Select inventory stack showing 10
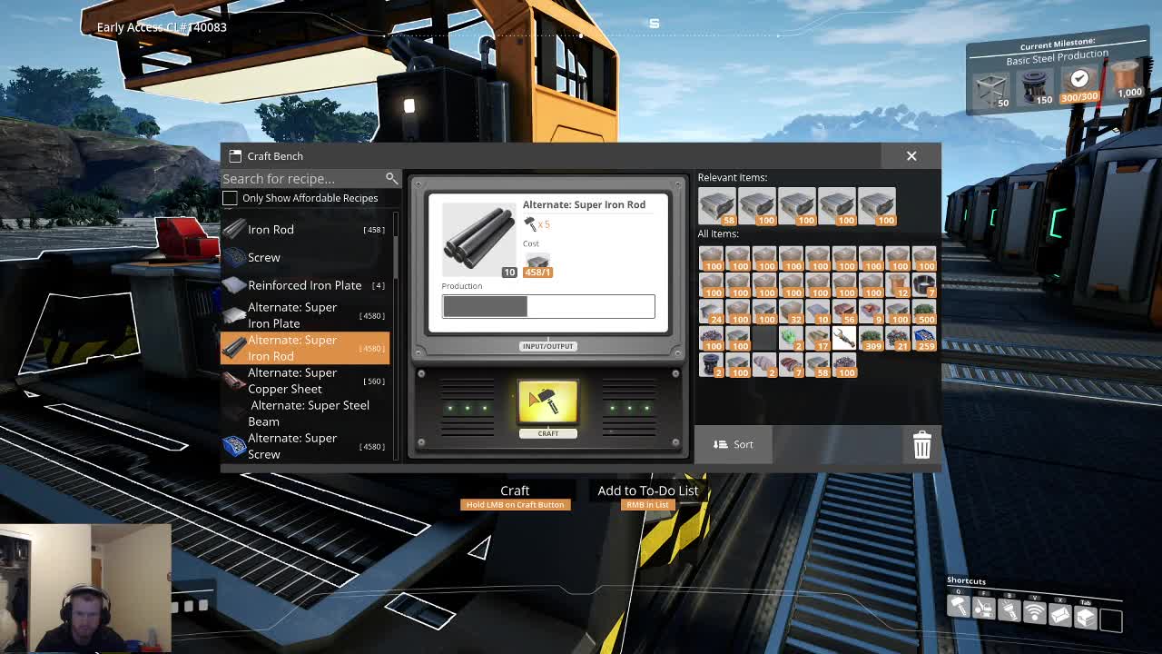This screenshot has height=654, width=1162. [818, 312]
